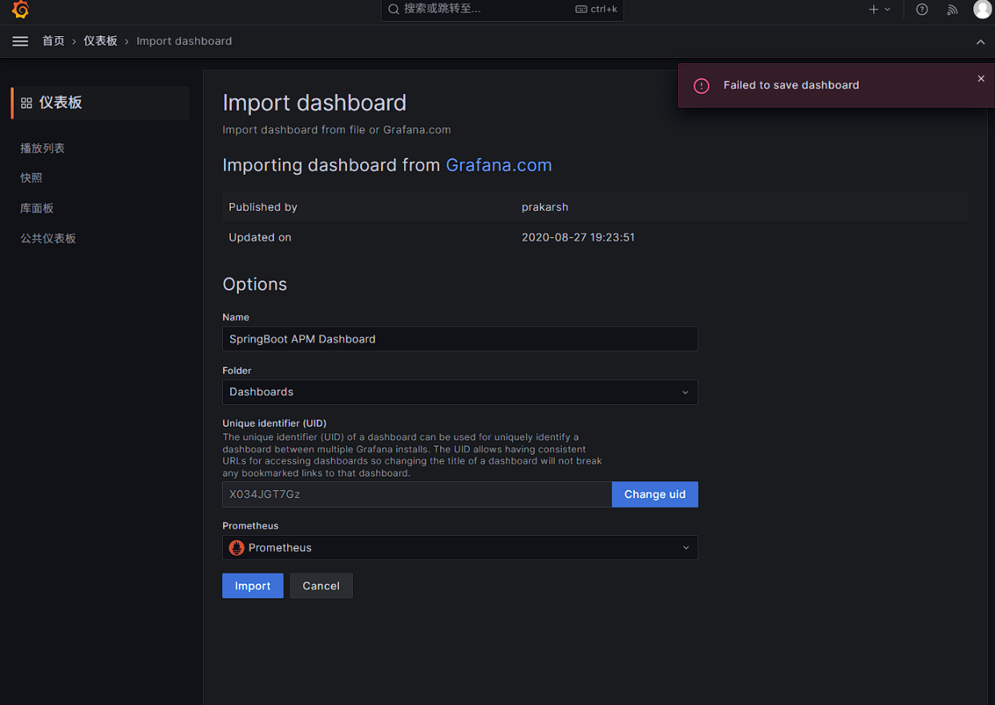The height and width of the screenshot is (705, 995).
Task: Click the Import dashboard breadcrumb text
Action: tap(184, 41)
